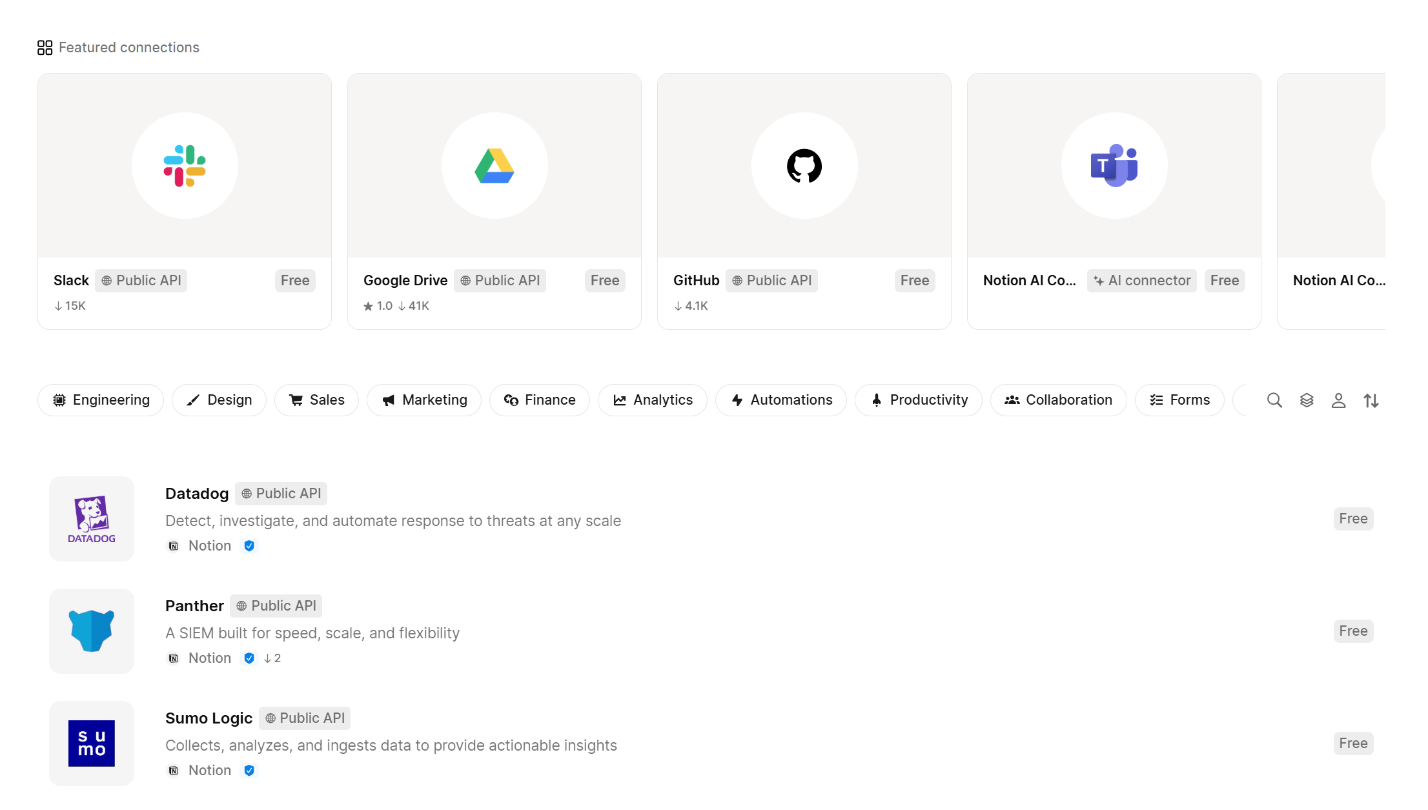The image size is (1428, 810).
Task: Click Slack's 15K downloads count
Action: pyautogui.click(x=70, y=306)
